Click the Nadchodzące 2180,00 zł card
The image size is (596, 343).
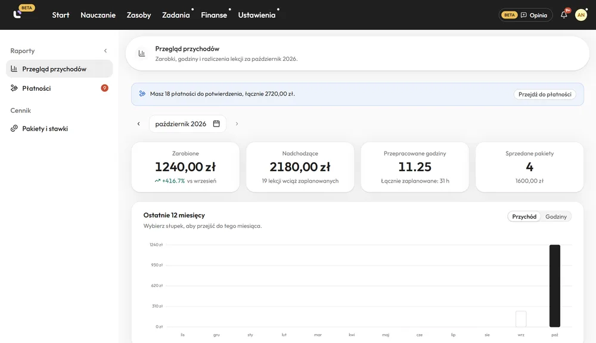pos(300,167)
